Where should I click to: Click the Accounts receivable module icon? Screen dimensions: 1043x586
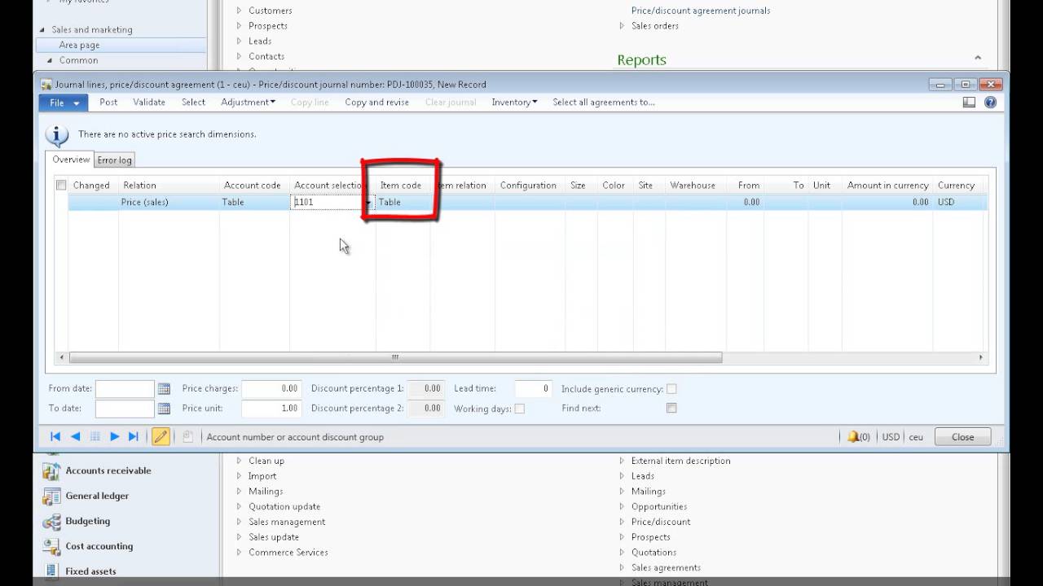coord(51,471)
